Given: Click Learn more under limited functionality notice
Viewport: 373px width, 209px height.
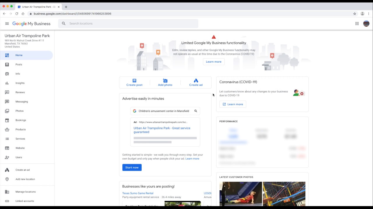Looking at the screenshot, I should [214, 62].
